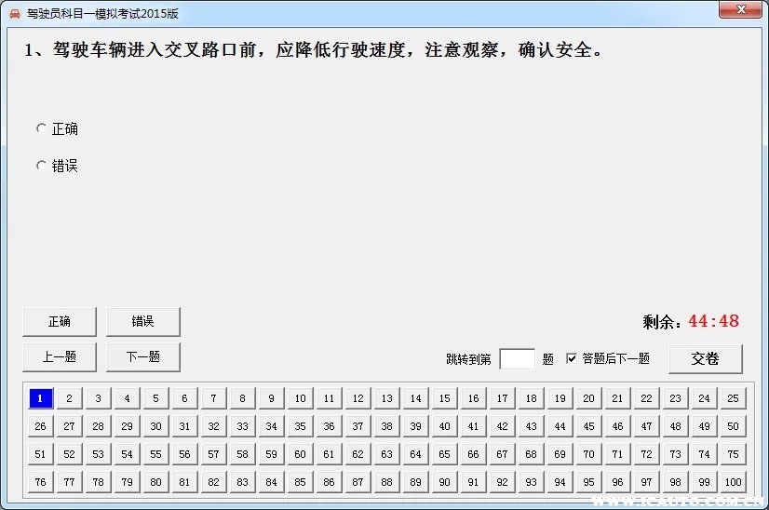This screenshot has height=510, width=769.
Task: Pick question 63 from number grid
Action: pyautogui.click(x=386, y=454)
